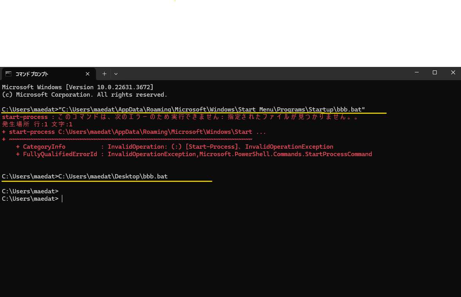Close the terminal window

[x=453, y=73]
